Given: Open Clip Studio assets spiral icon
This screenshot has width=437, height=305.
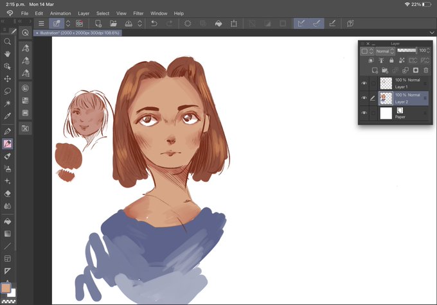Looking at the screenshot, I should pyautogui.click(x=80, y=24).
